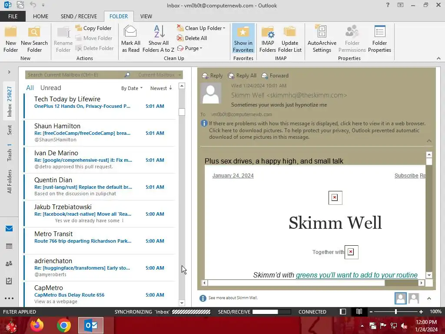Switch to the HOME ribbon tab
The image size is (445, 334).
(40, 17)
